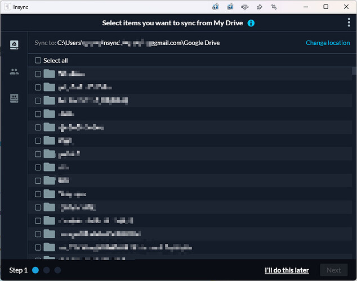Click the active blue Step 1 dot
This screenshot has width=357, height=281.
tap(35, 270)
